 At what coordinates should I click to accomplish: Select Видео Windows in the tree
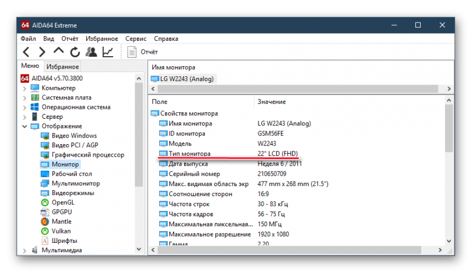(74, 135)
